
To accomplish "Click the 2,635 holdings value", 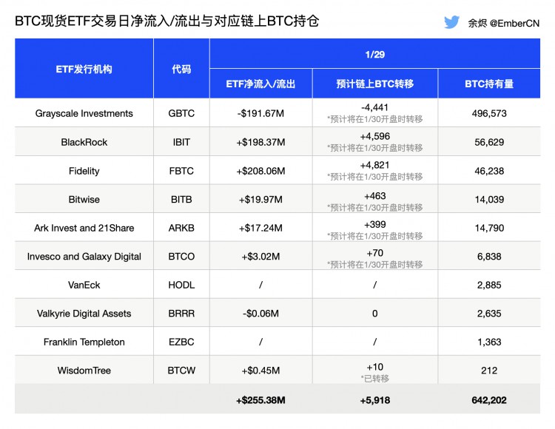I will point(489,314).
